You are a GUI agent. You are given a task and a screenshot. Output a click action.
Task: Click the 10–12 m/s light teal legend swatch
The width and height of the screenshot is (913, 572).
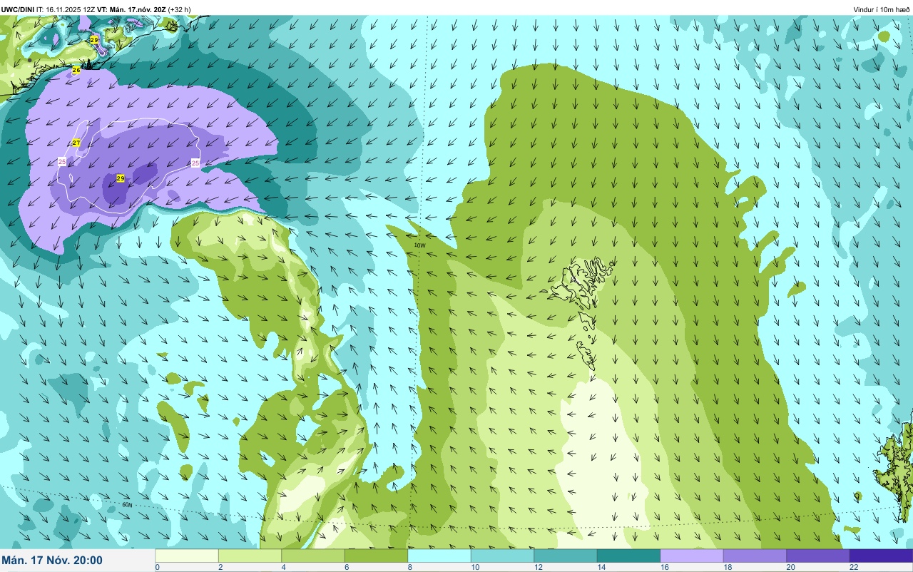click(x=502, y=556)
